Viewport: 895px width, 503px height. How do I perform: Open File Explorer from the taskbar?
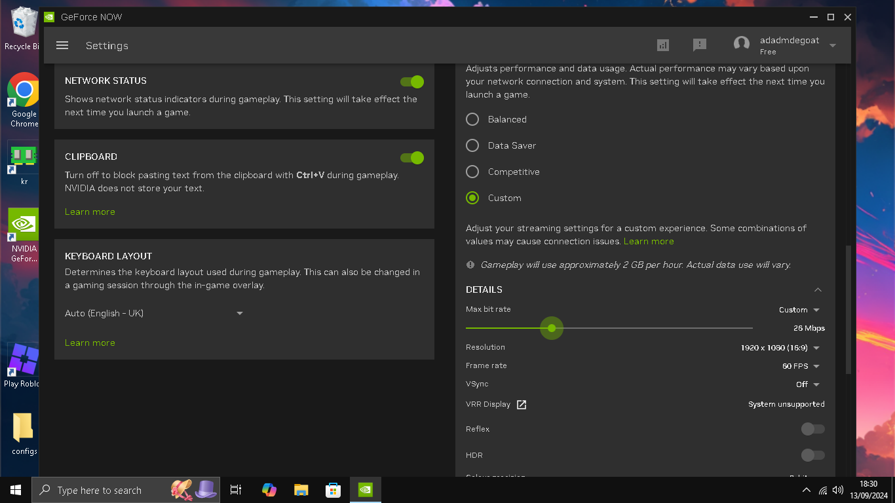pyautogui.click(x=301, y=490)
